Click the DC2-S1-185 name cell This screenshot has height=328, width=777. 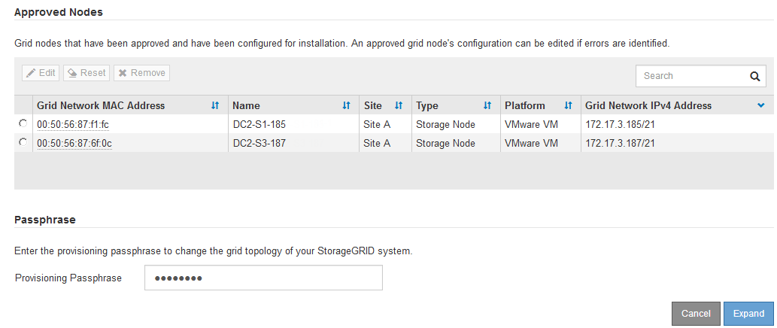(x=260, y=124)
